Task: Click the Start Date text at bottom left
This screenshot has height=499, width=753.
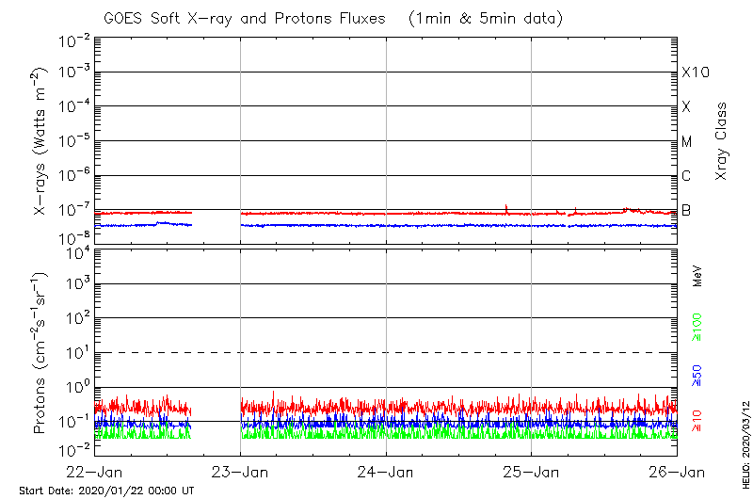Action: click(106, 491)
